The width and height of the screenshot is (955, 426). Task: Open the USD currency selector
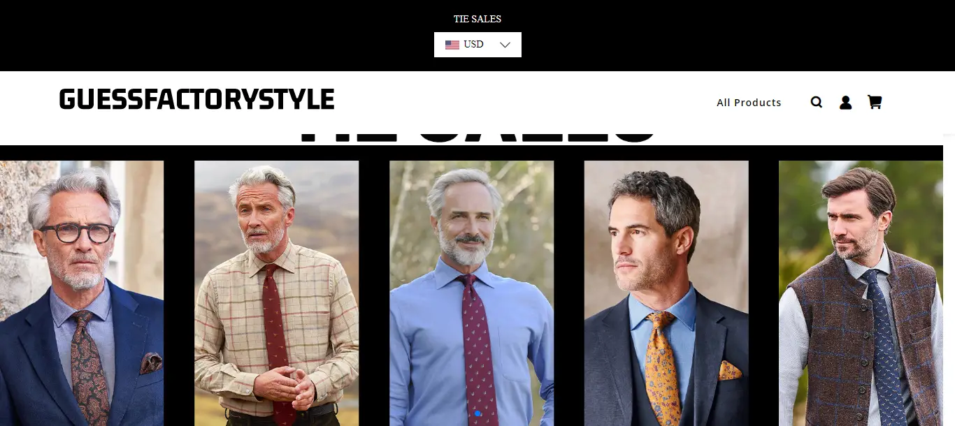477,45
